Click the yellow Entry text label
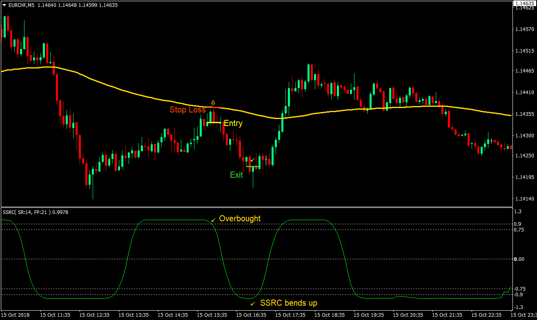537x320 pixels. [x=233, y=124]
